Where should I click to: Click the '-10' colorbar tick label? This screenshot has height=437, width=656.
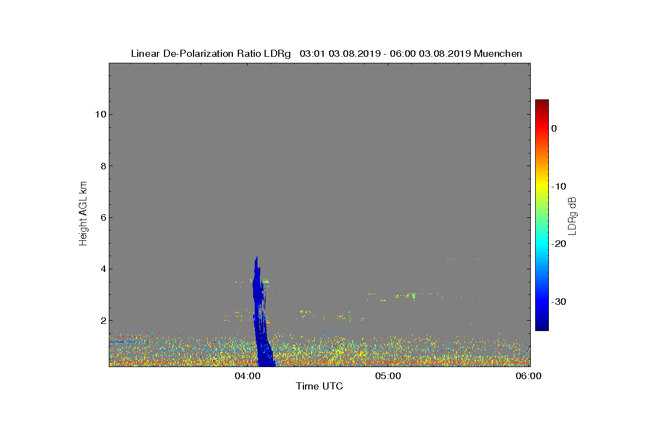point(558,186)
